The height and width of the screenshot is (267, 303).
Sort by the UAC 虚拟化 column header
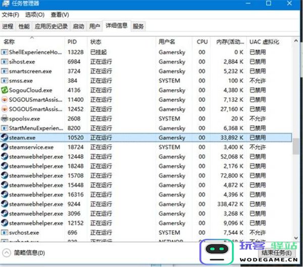(269, 42)
